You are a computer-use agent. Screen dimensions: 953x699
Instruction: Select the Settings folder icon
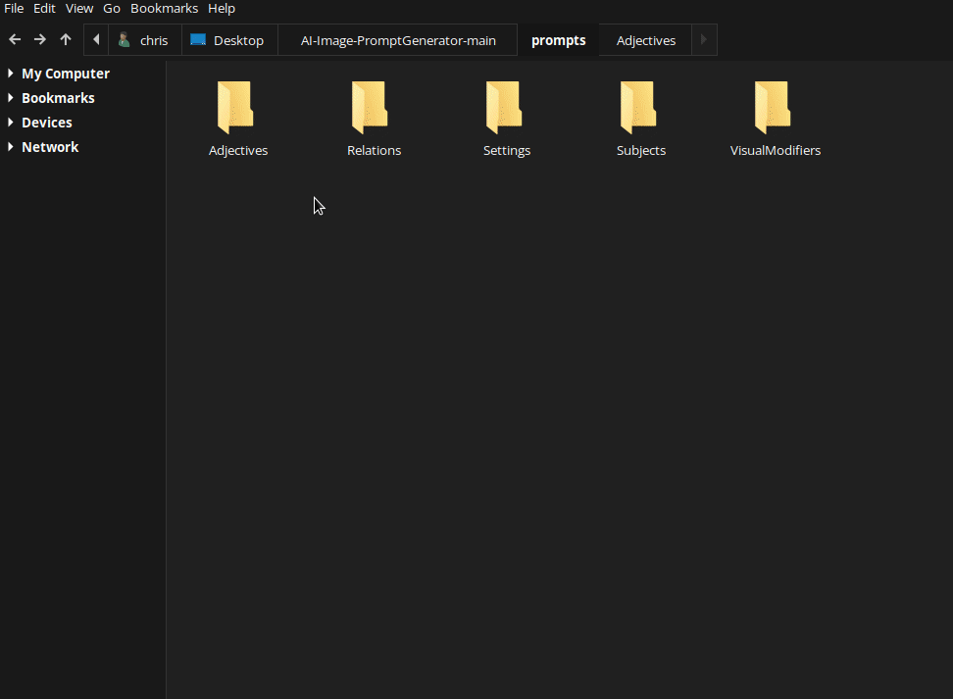click(504, 107)
